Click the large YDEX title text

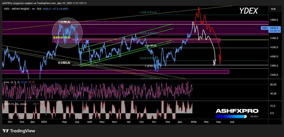click(x=248, y=11)
